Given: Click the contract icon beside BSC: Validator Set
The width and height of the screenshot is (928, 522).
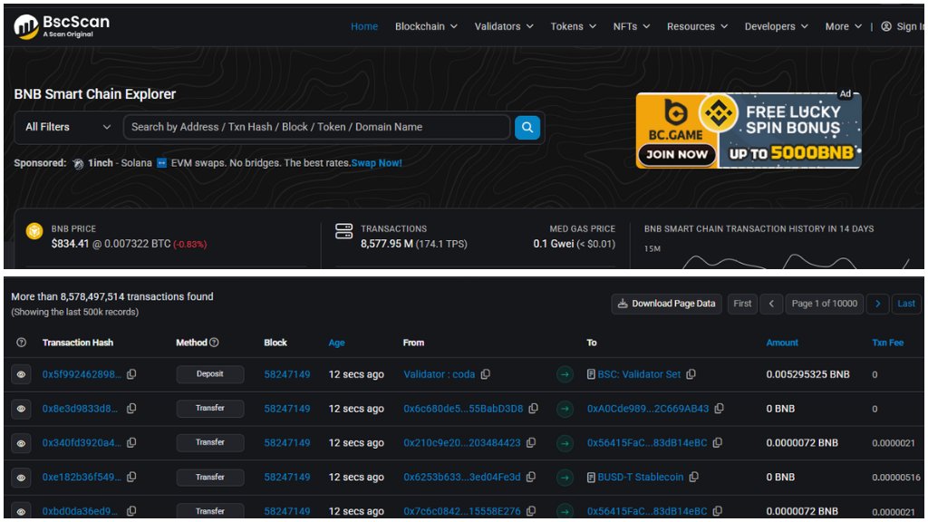Looking at the screenshot, I should click(591, 374).
